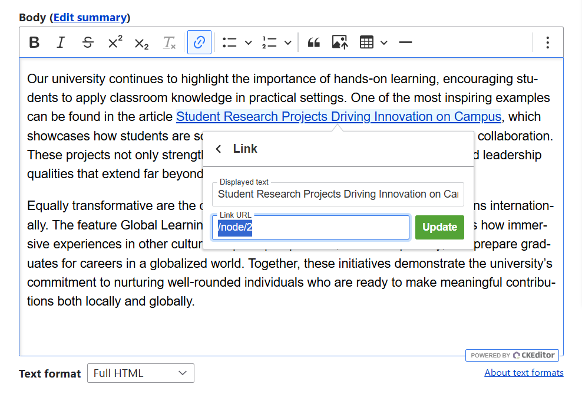Image resolution: width=582 pixels, height=397 pixels.
Task: Insert a horizontal line
Action: pos(405,42)
